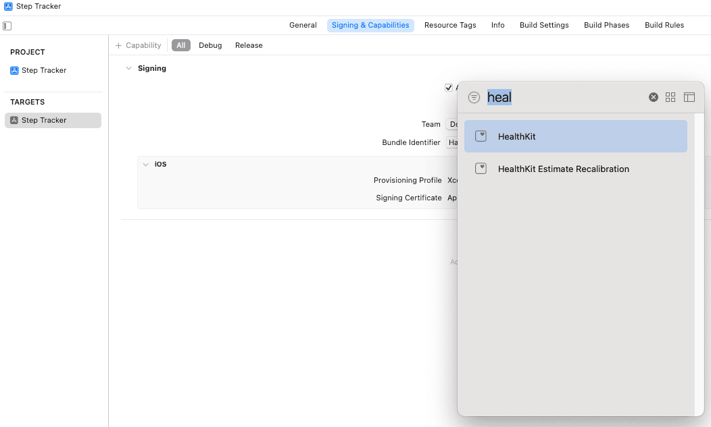Add a new Capability
Image resolution: width=711 pixels, height=427 pixels.
coord(139,45)
